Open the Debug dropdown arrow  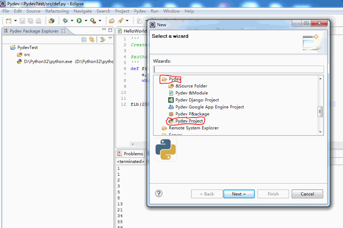pos(72,21)
